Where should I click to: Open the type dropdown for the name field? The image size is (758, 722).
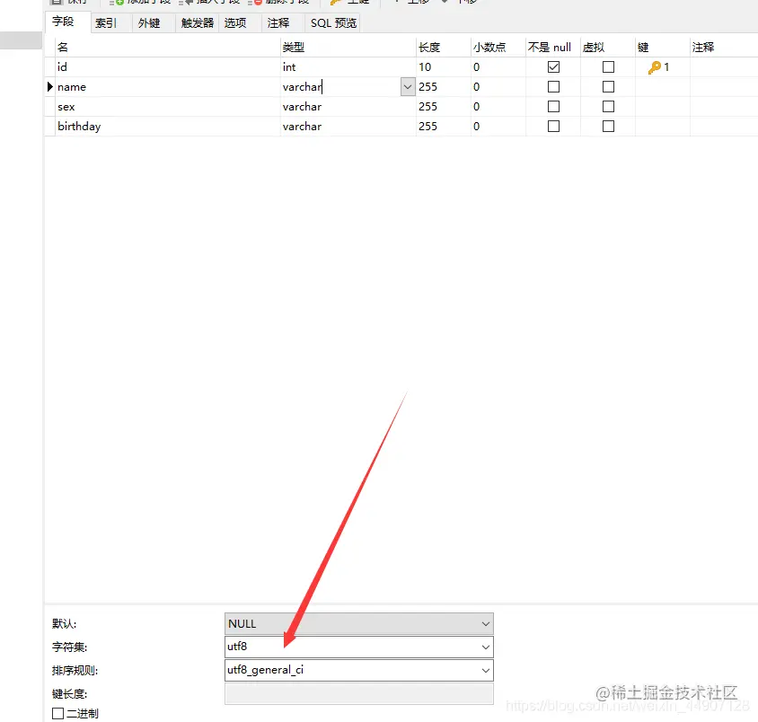408,86
